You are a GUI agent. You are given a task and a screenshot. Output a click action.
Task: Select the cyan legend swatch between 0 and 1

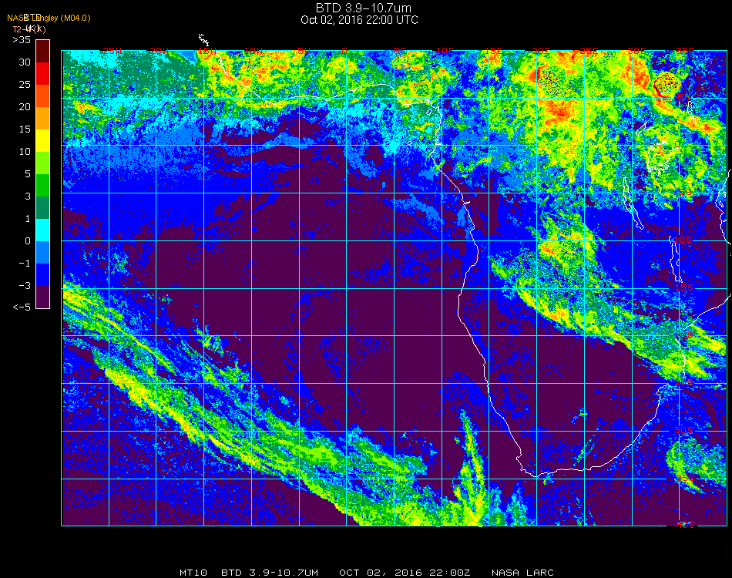click(x=43, y=230)
